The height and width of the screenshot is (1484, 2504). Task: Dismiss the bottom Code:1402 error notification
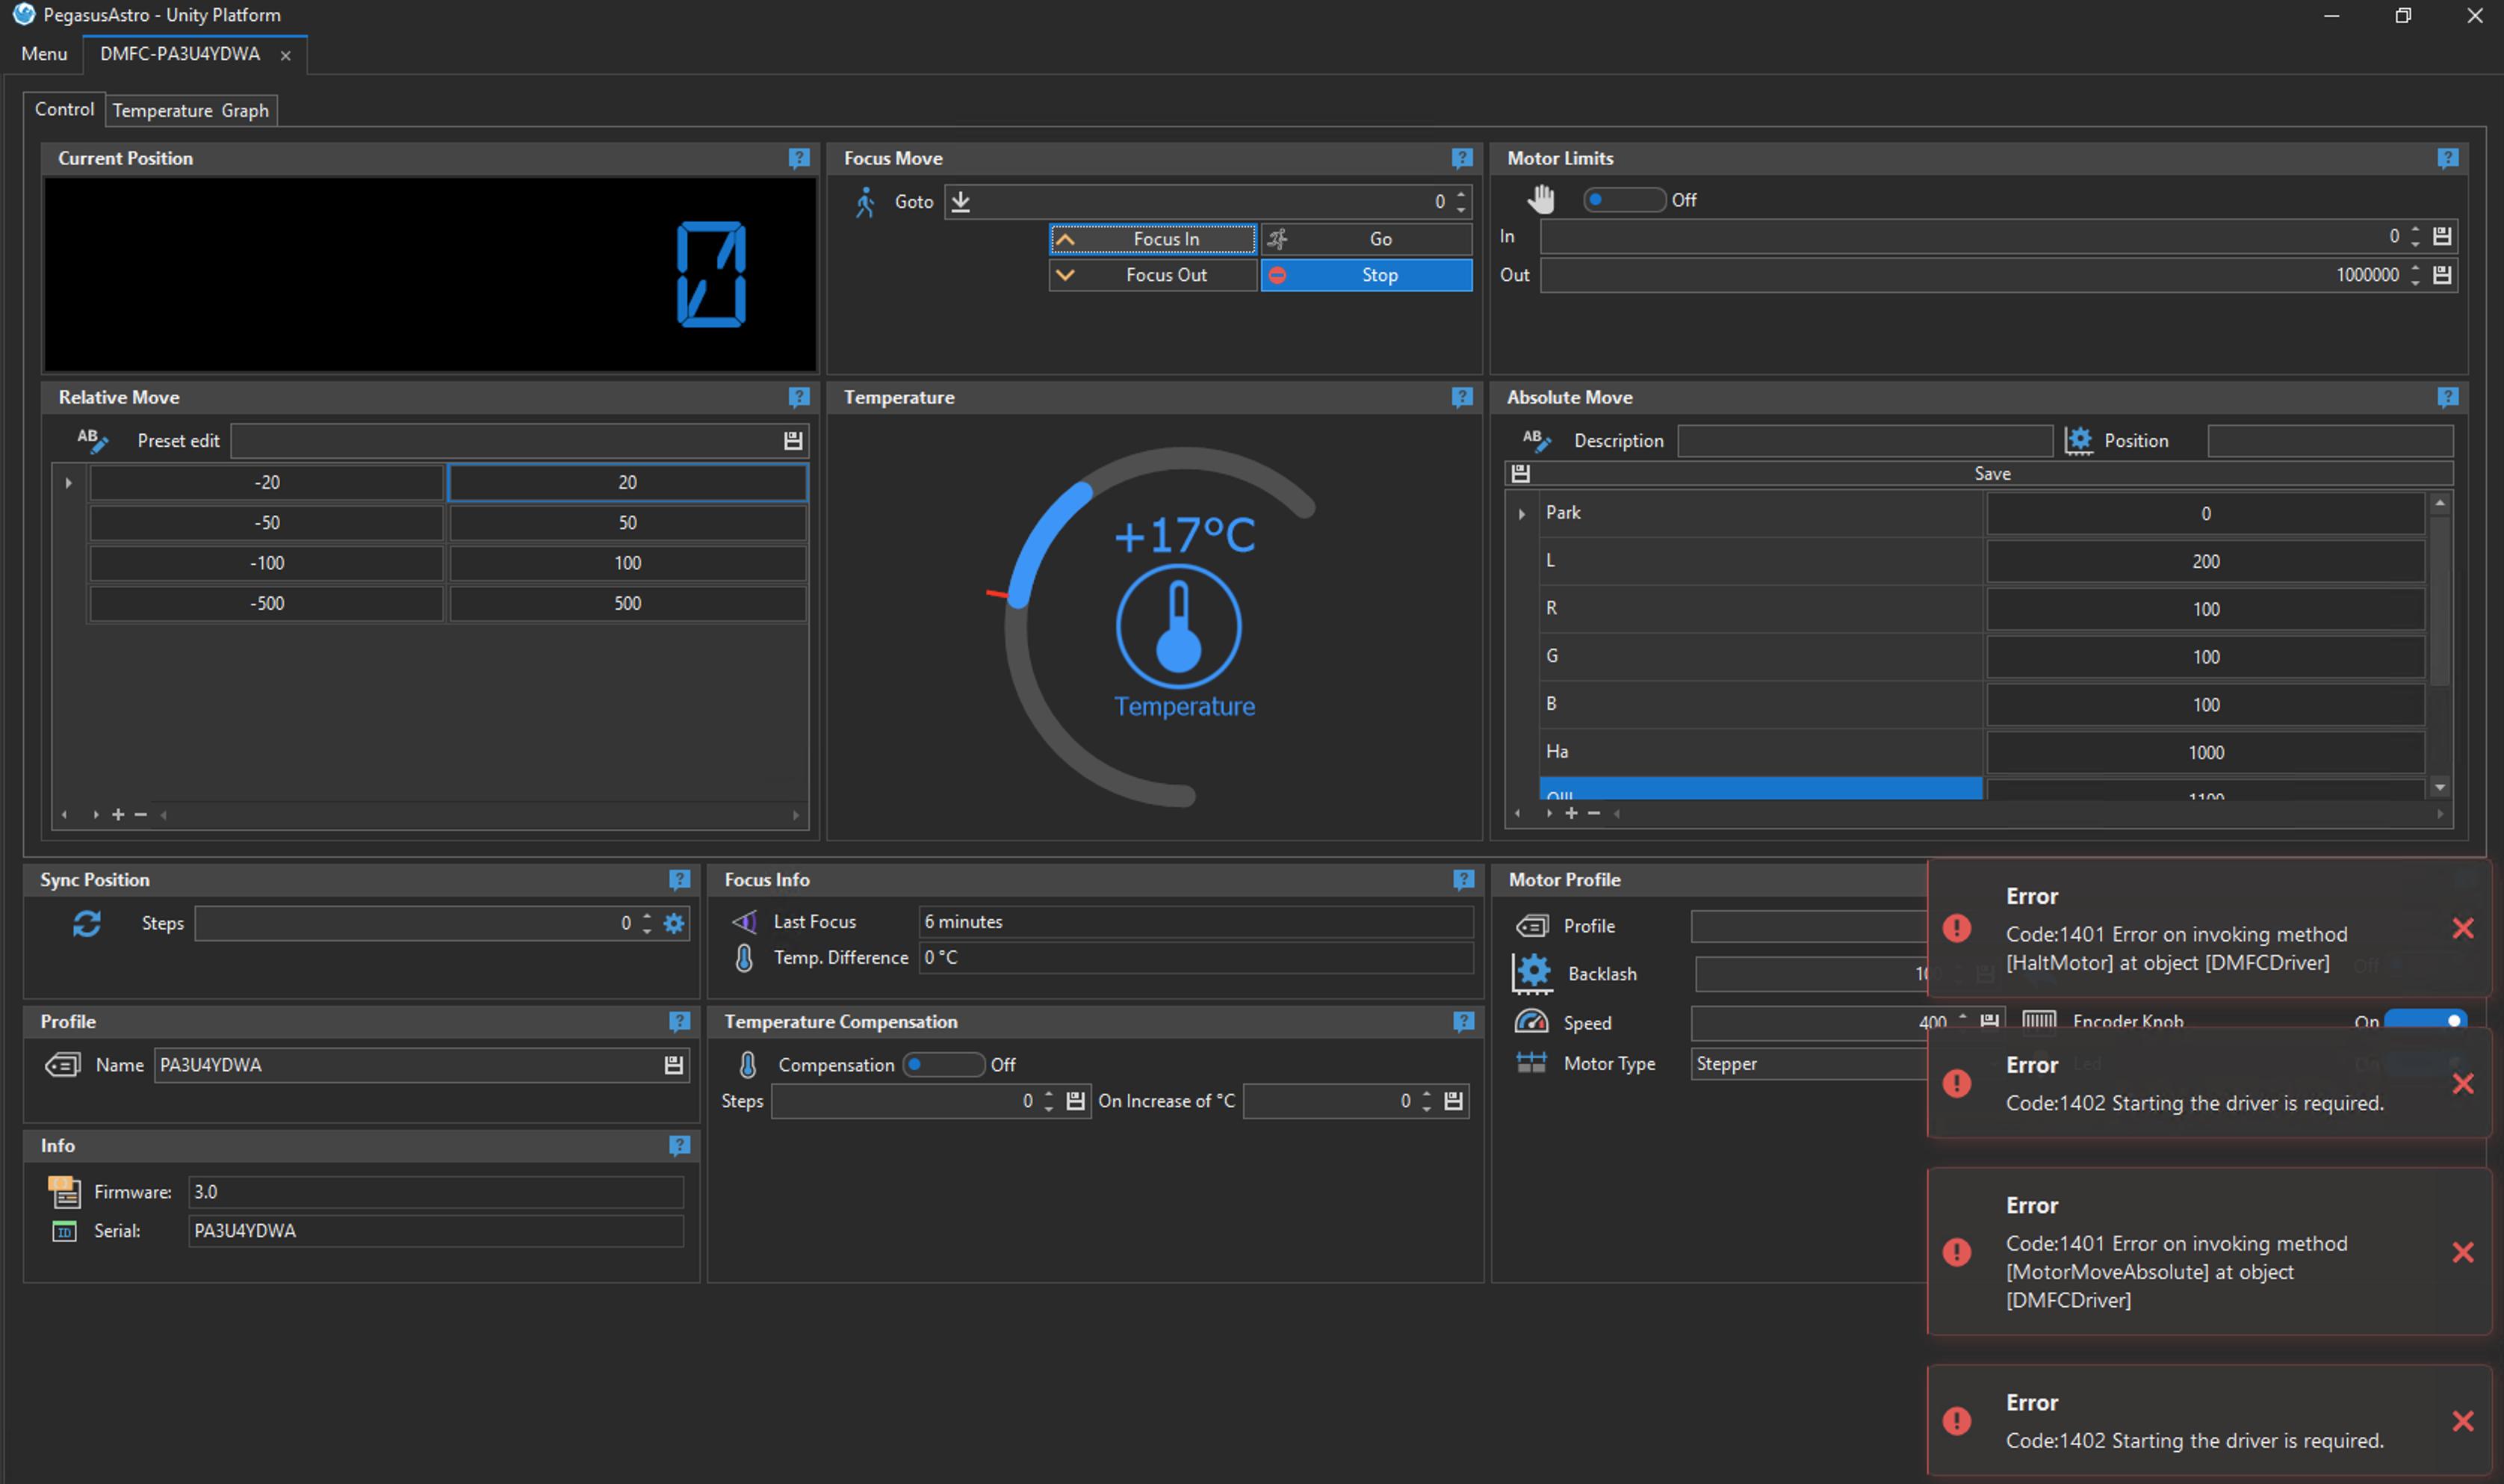[x=2462, y=1421]
